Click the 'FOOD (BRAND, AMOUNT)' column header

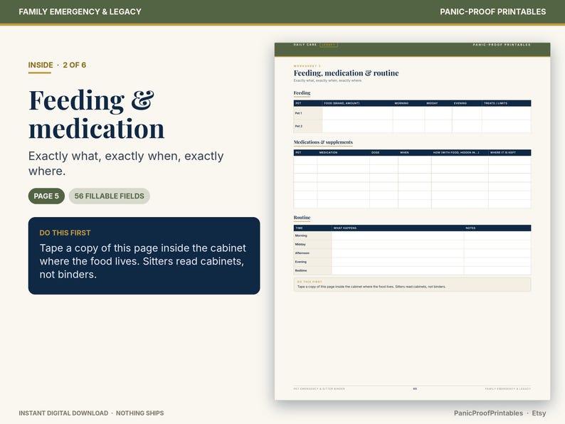tap(342, 103)
